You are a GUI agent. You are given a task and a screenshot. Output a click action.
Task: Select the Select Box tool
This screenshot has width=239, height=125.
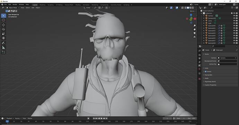3,16
